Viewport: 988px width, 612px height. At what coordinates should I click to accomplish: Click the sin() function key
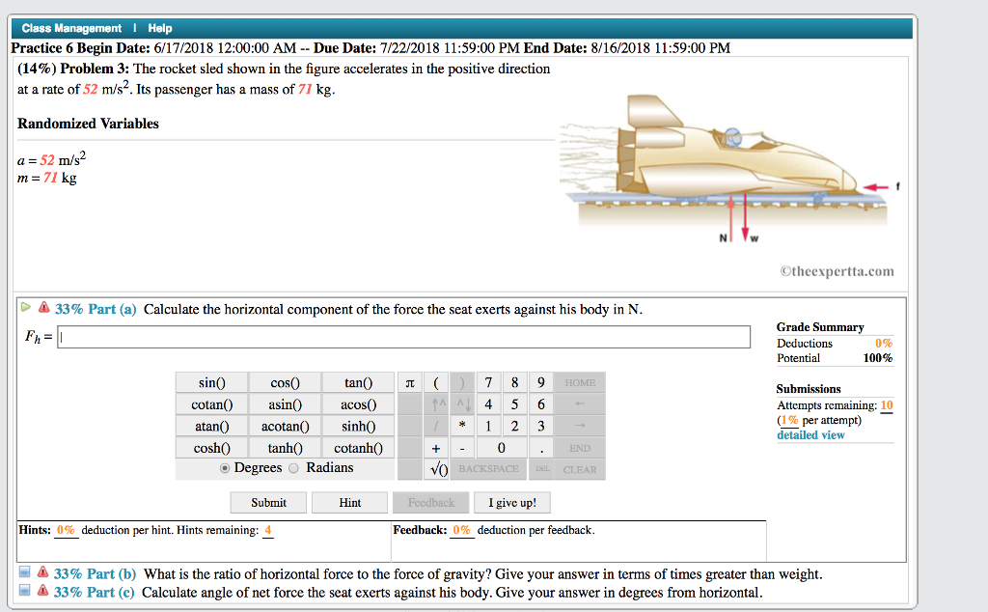[211, 382]
